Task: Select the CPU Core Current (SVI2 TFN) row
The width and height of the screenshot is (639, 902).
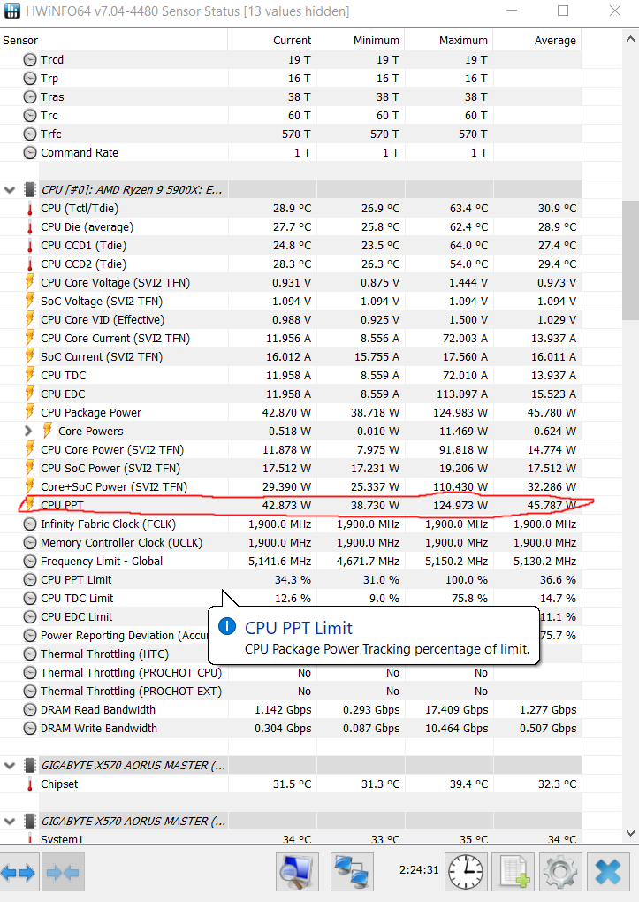Action: coord(291,338)
